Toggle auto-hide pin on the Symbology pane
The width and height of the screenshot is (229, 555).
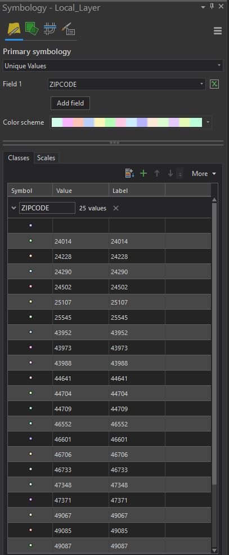click(x=212, y=7)
